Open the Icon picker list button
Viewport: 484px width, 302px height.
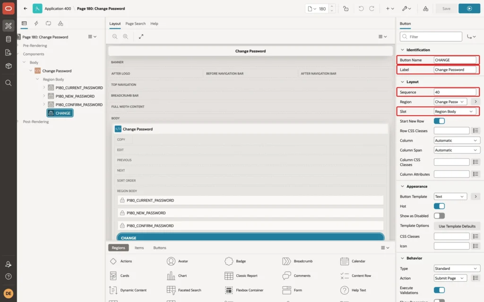tap(475, 246)
